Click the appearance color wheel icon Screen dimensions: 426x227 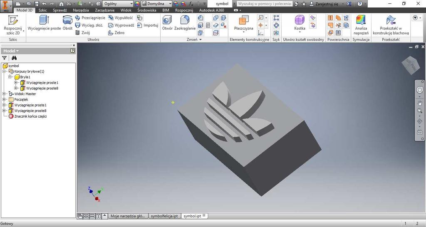[137, 4]
